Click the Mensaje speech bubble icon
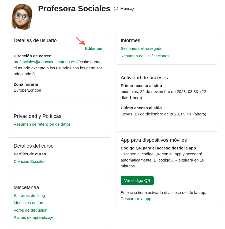The width and height of the screenshot is (225, 229). 116,9
